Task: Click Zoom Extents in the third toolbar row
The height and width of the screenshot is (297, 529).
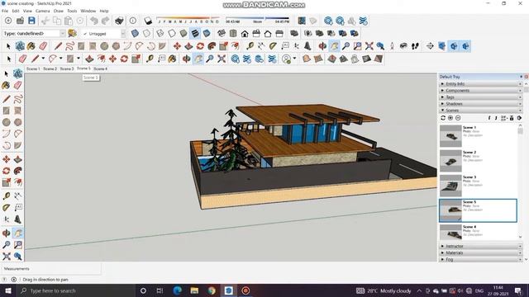Action: click(x=369, y=46)
